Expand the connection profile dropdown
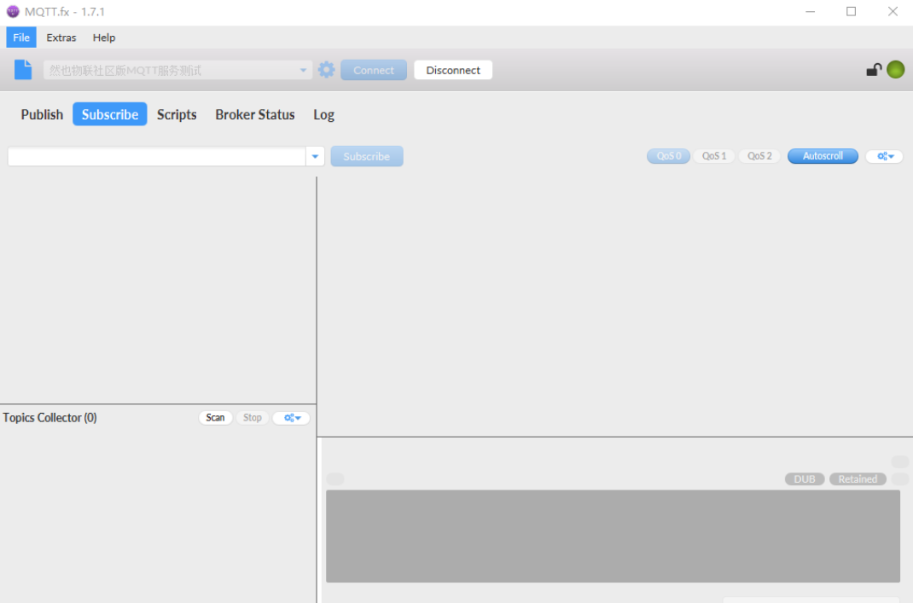 click(303, 71)
